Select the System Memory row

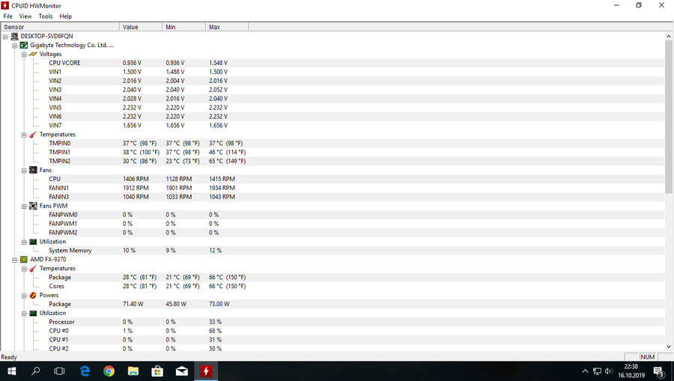(x=333, y=251)
